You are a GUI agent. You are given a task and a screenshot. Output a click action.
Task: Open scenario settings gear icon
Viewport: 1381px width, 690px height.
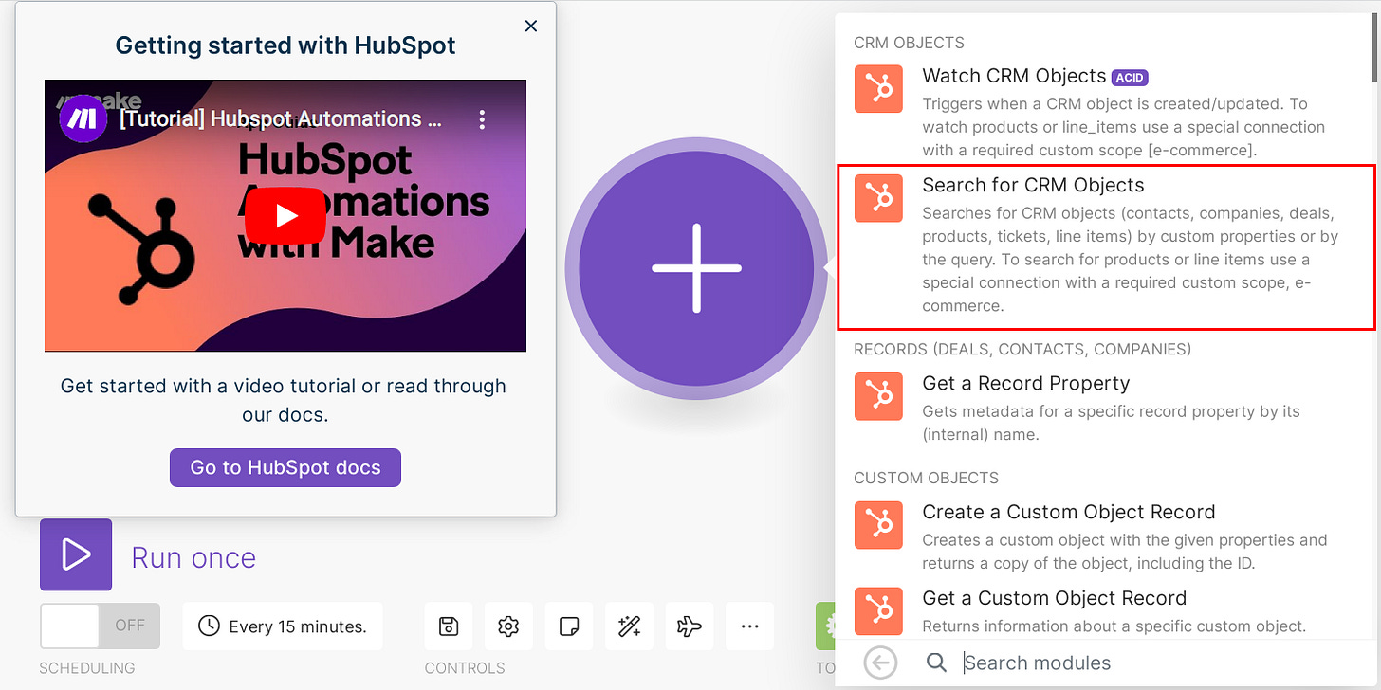click(x=508, y=626)
